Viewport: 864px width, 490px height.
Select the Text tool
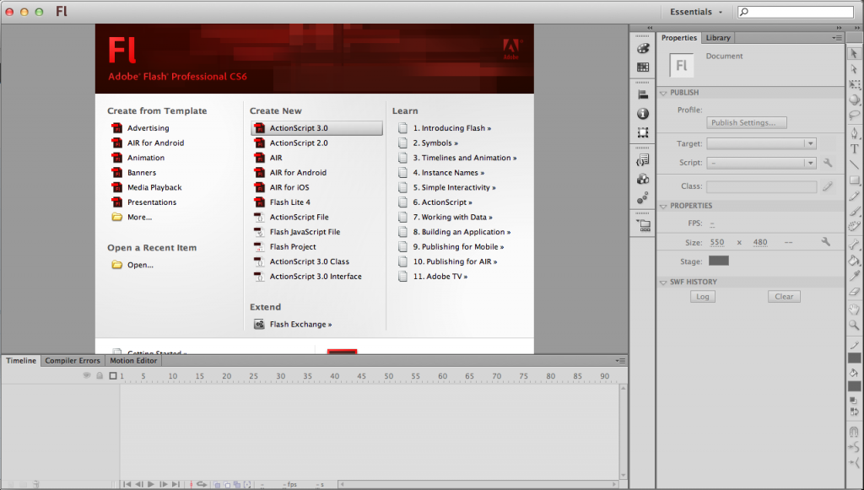click(854, 148)
